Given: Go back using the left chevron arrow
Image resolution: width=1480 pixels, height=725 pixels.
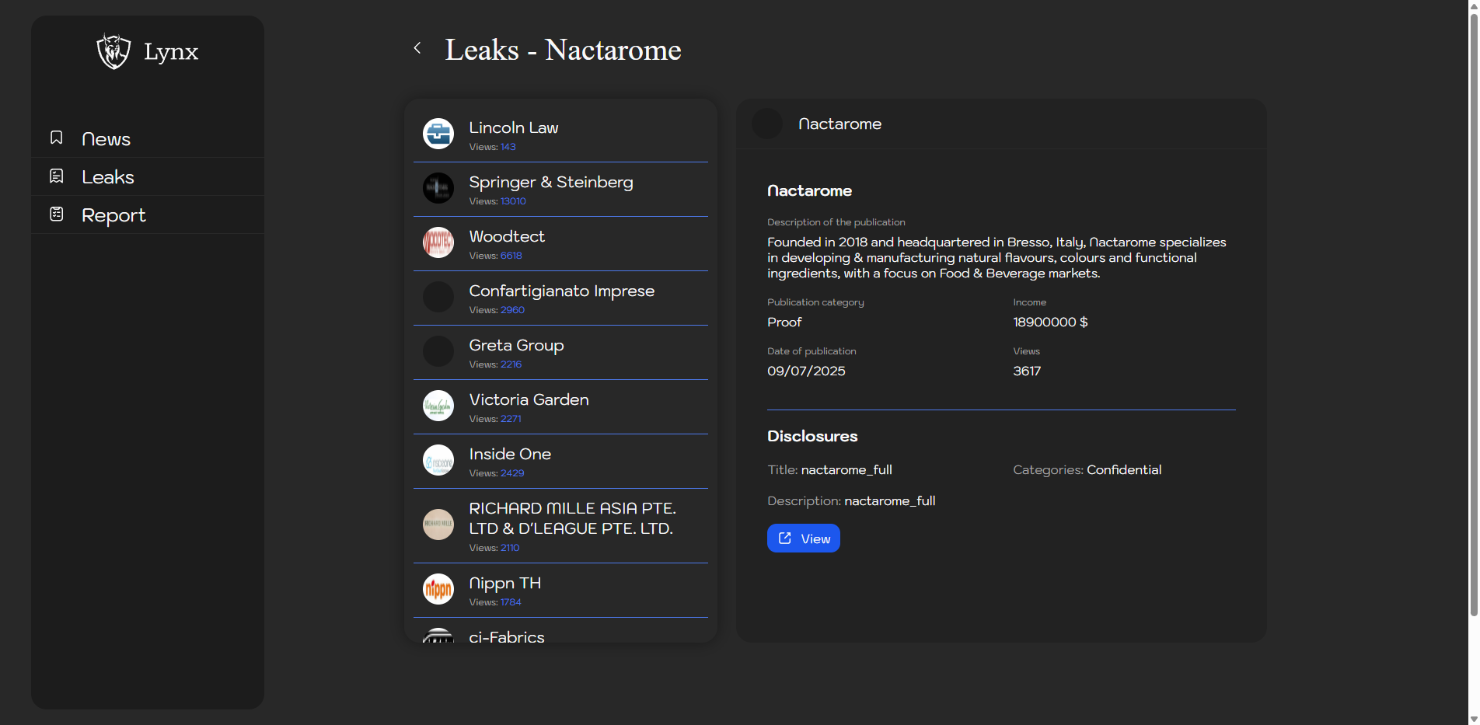Looking at the screenshot, I should [417, 48].
